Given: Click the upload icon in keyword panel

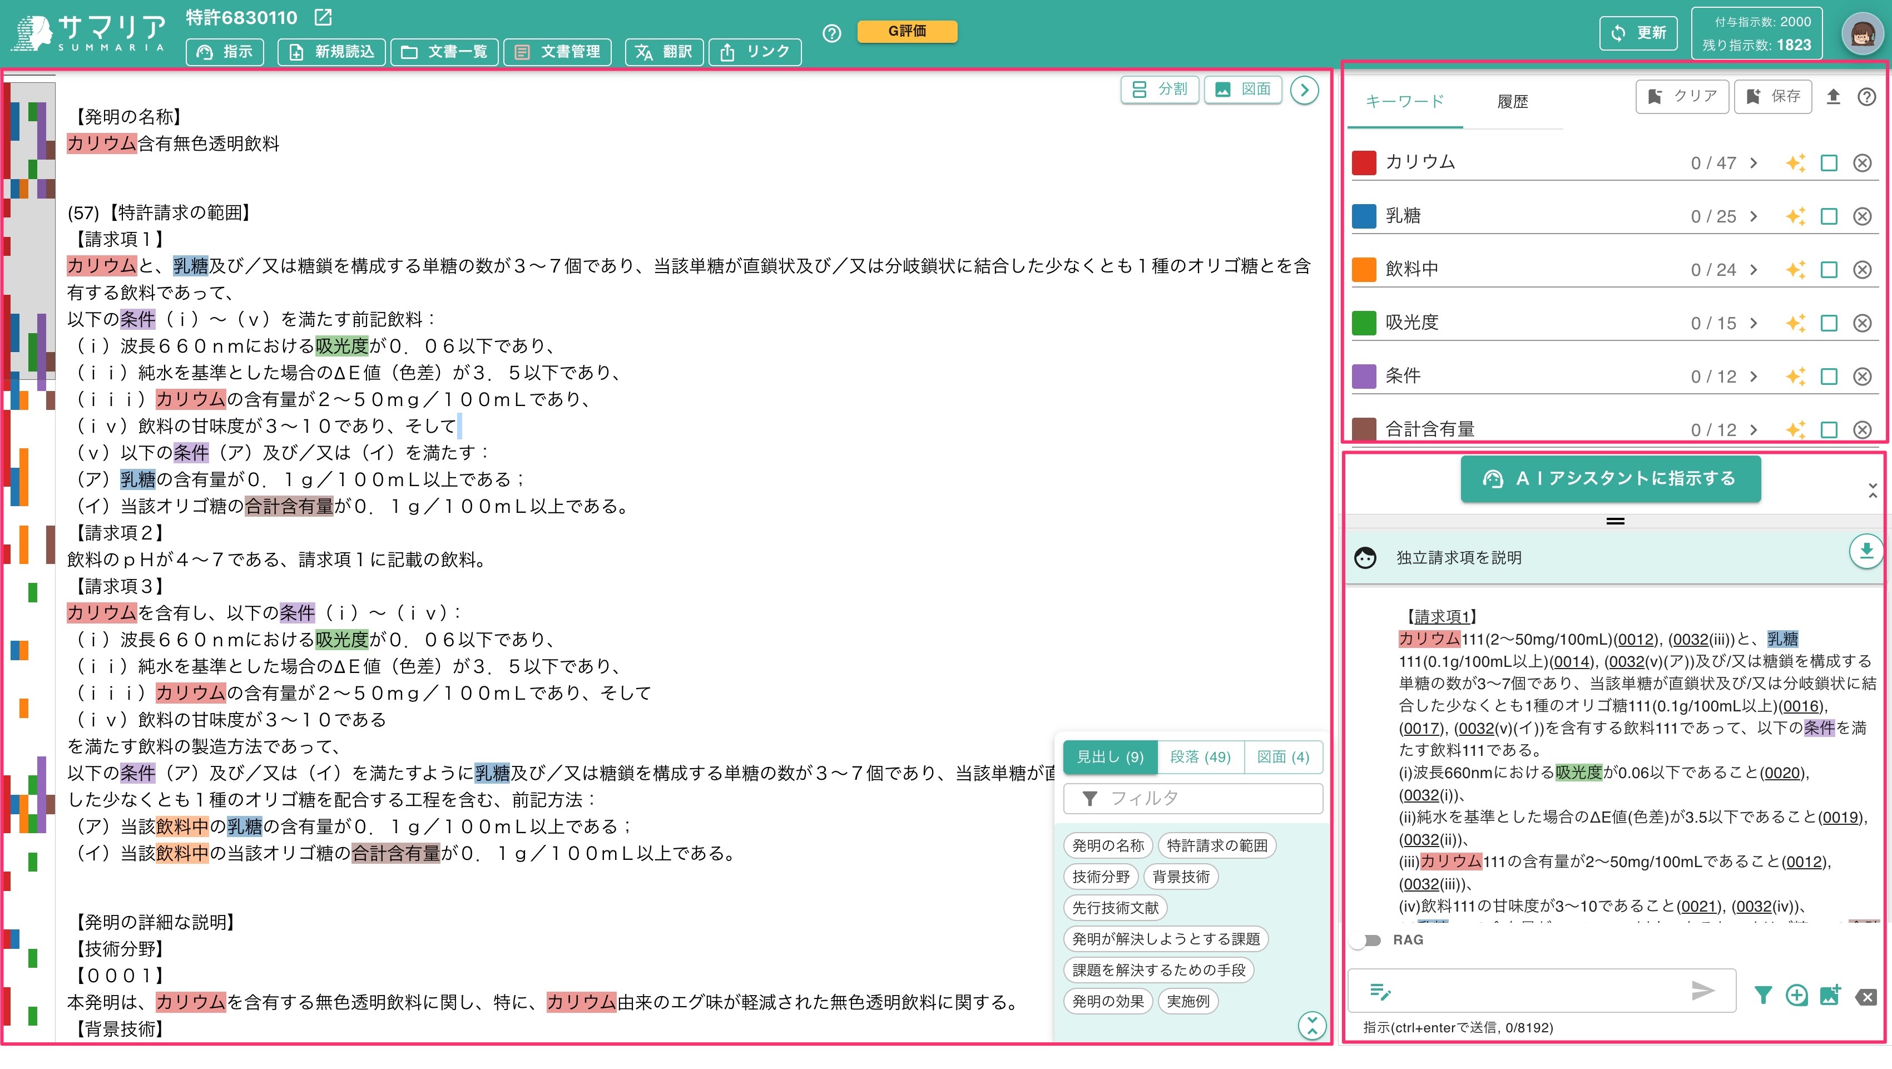Looking at the screenshot, I should [x=1833, y=96].
